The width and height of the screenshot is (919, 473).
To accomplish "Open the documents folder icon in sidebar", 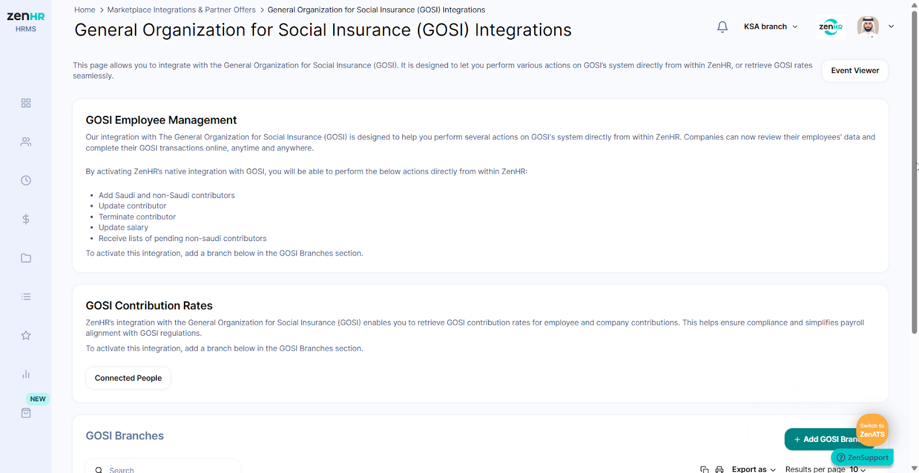I will [26, 258].
